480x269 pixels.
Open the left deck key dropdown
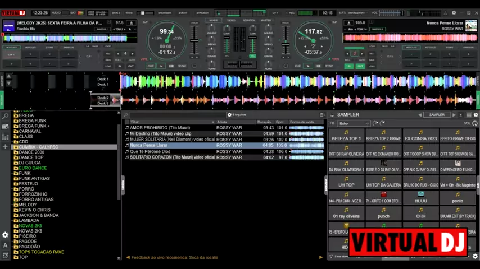(x=132, y=29)
